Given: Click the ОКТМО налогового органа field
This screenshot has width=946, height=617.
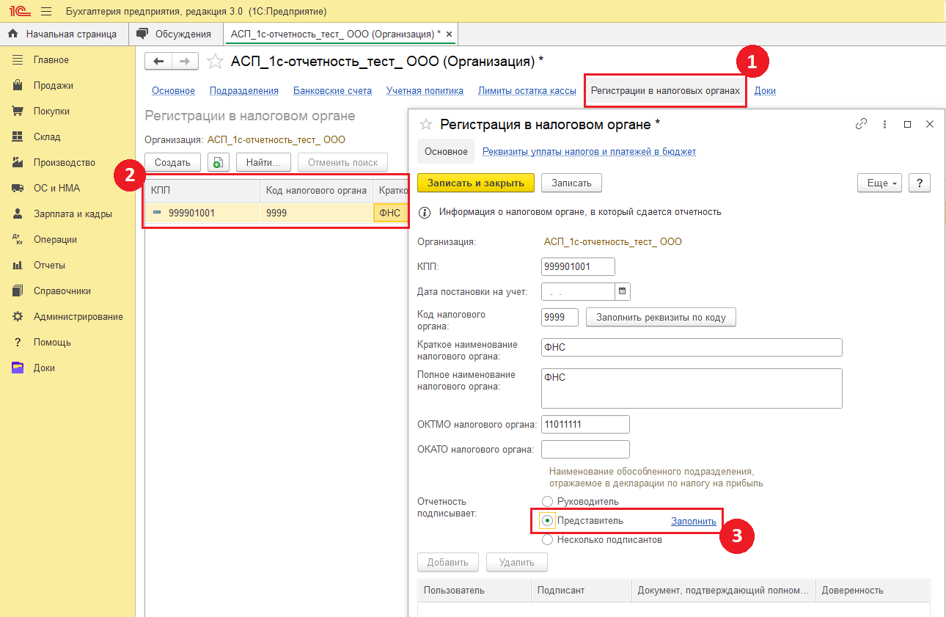Looking at the screenshot, I should (x=585, y=425).
